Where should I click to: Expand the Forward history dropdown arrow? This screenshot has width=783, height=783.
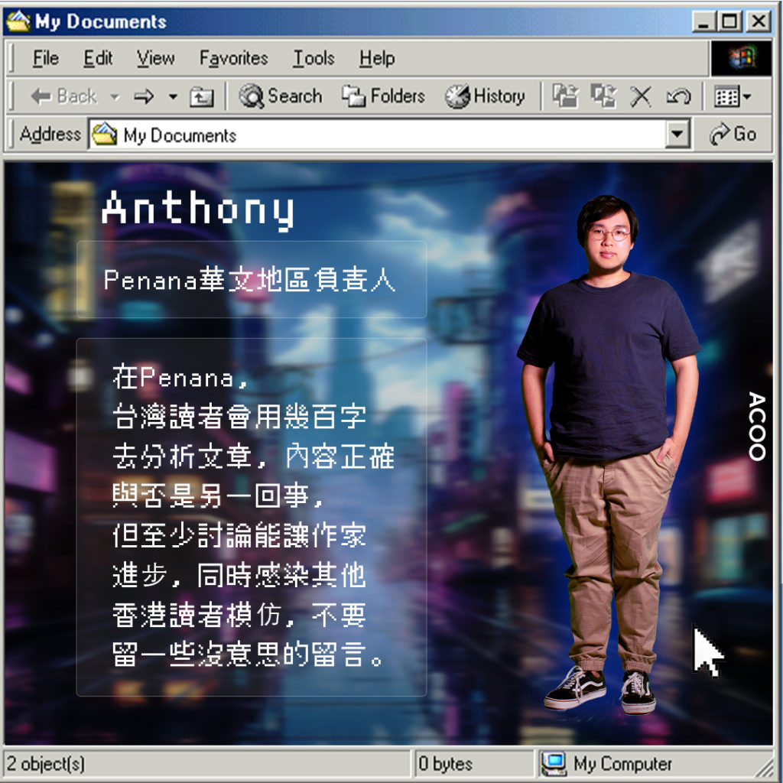tap(173, 97)
